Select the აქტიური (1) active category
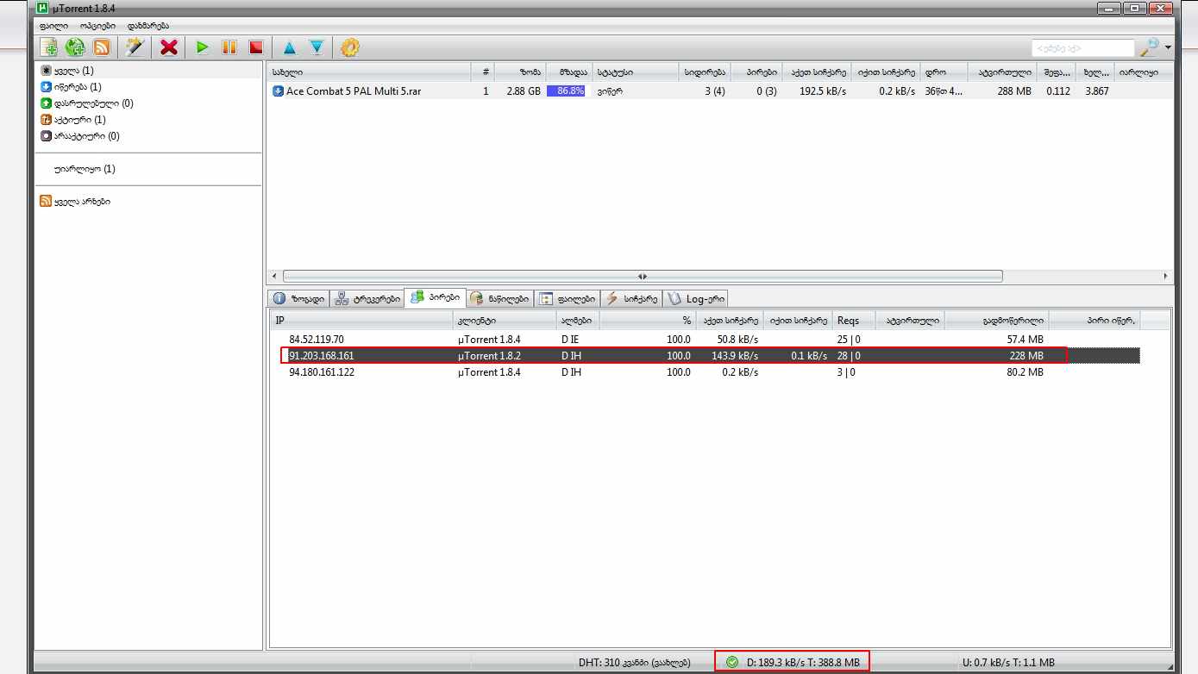This screenshot has width=1198, height=674. (72, 120)
